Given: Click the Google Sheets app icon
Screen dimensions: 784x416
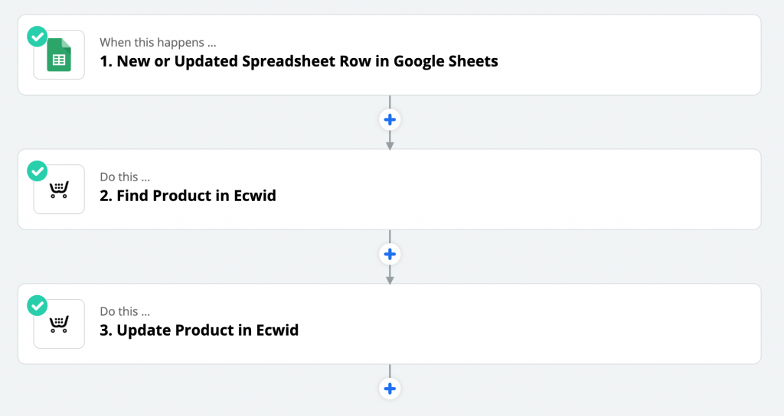Looking at the screenshot, I should pyautogui.click(x=59, y=55).
